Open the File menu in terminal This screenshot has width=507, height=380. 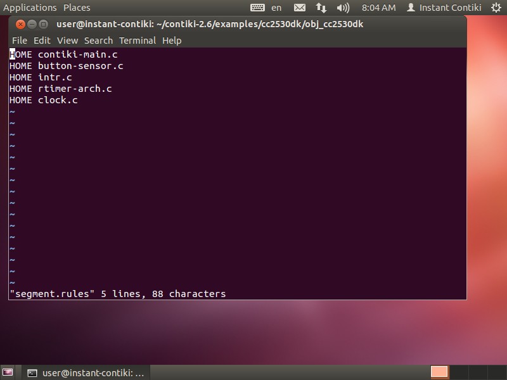coord(20,41)
